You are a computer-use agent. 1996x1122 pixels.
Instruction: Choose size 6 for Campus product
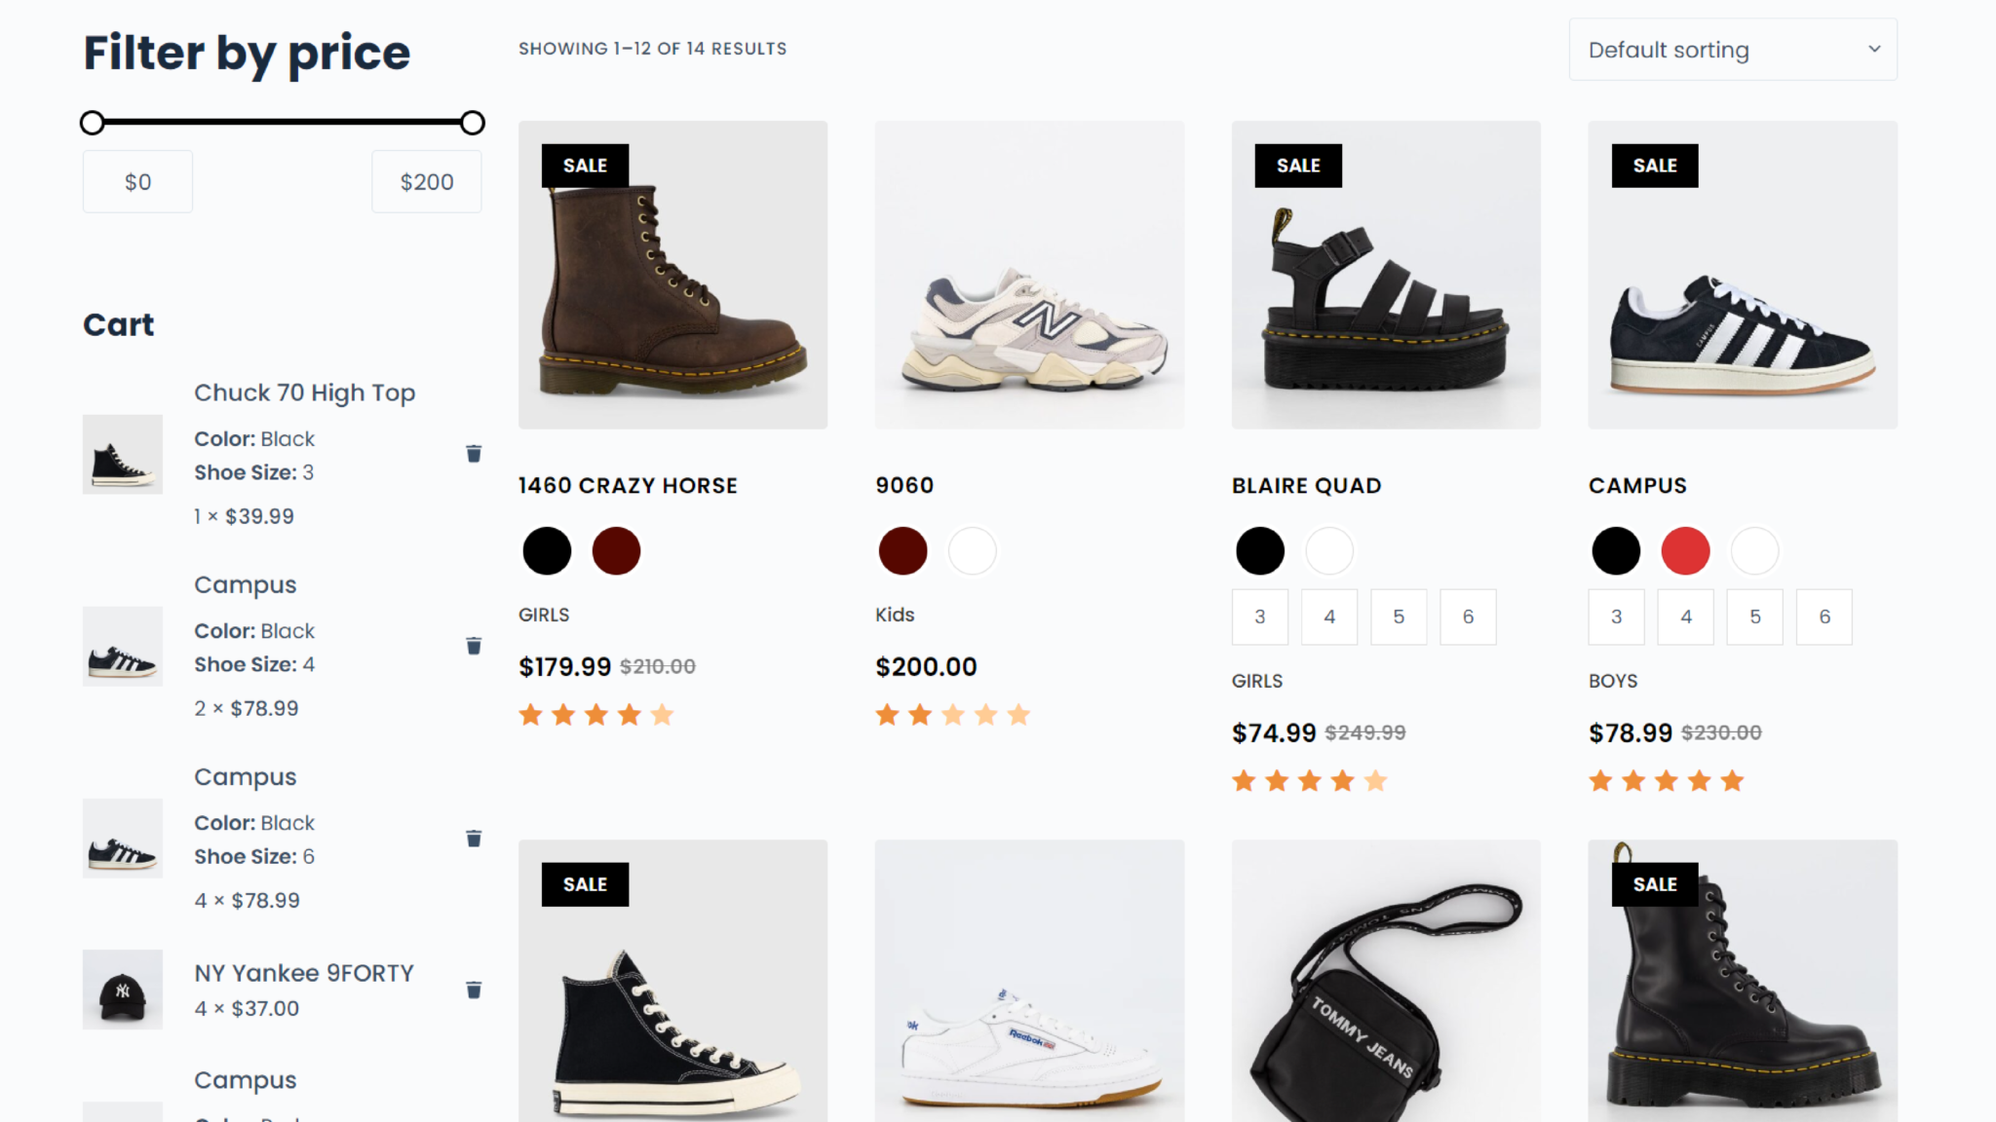point(1824,617)
